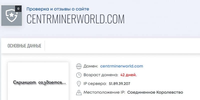Click the Местоположение IP: label
Screen dimensions: 200x100
[104, 92]
